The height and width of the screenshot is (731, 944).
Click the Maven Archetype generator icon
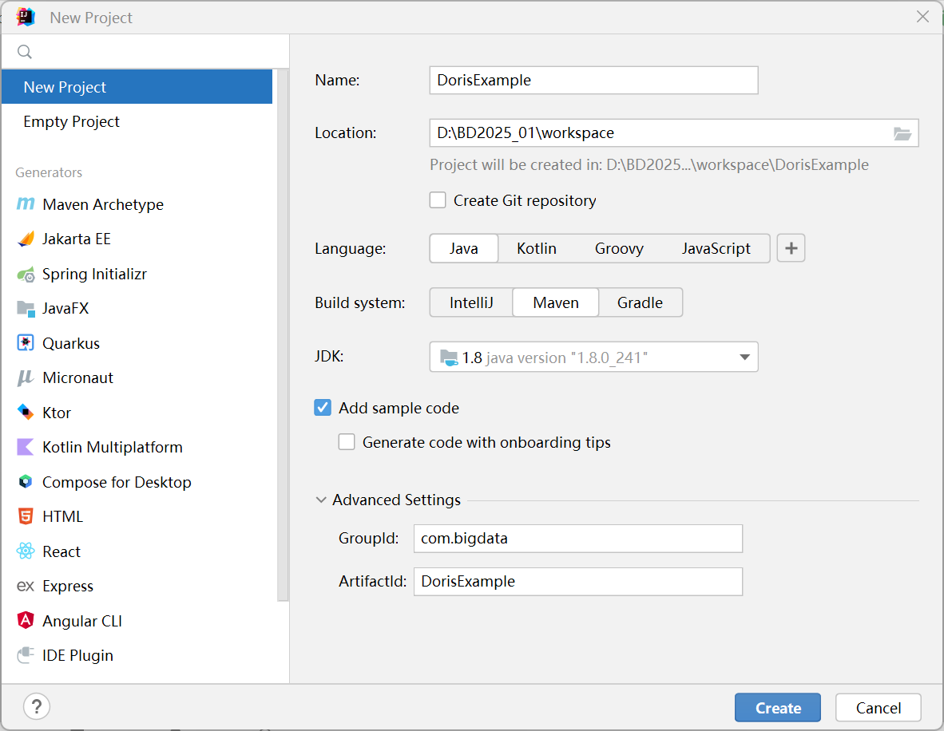click(26, 204)
